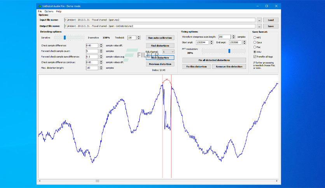
Task: Click Fix all detected distortions
Action: (x=214, y=60)
